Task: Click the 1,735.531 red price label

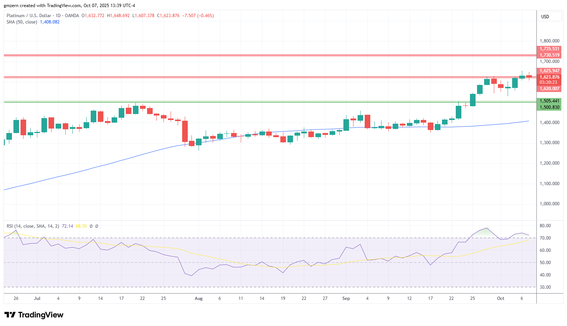Action: tap(549, 49)
